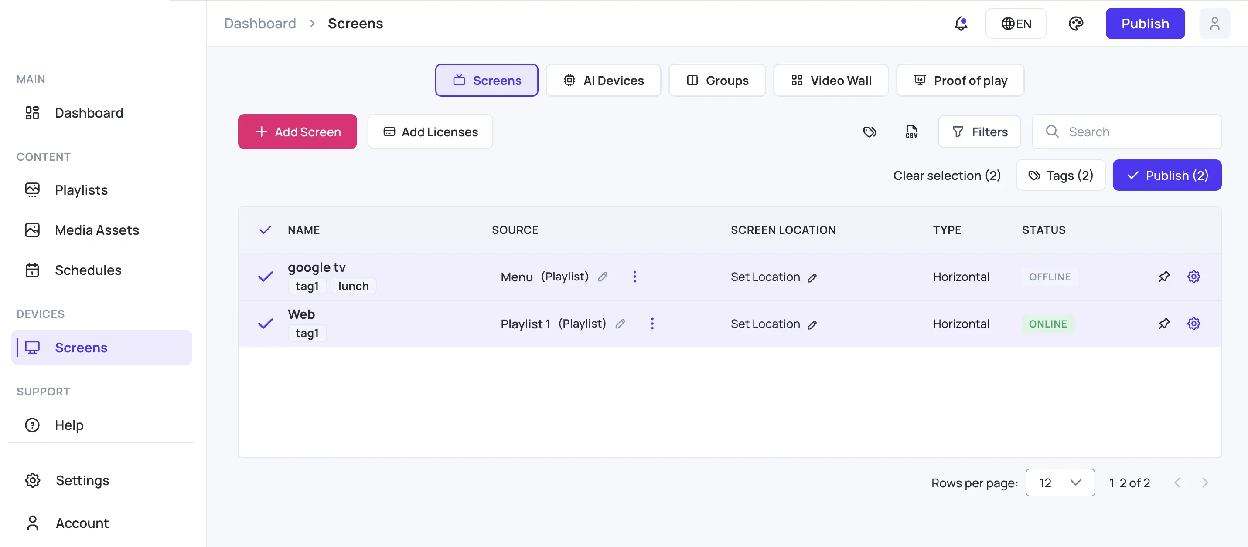The width and height of the screenshot is (1248, 547).
Task: Open Schedules in sidebar
Action: click(x=101, y=270)
